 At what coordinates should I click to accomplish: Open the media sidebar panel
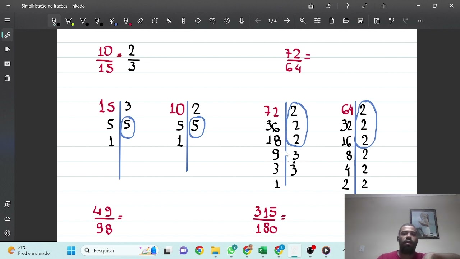[7, 64]
